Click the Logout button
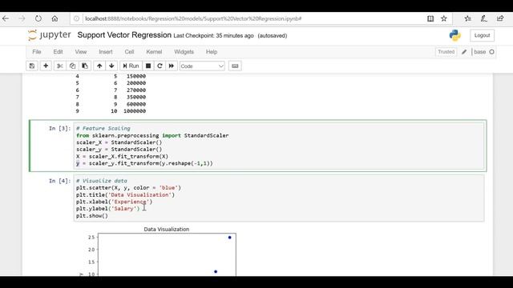The height and width of the screenshot is (288, 513). [482, 35]
